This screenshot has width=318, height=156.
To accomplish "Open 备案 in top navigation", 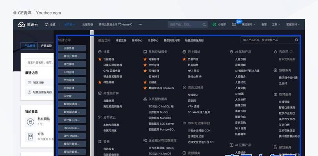I will click(x=264, y=25).
